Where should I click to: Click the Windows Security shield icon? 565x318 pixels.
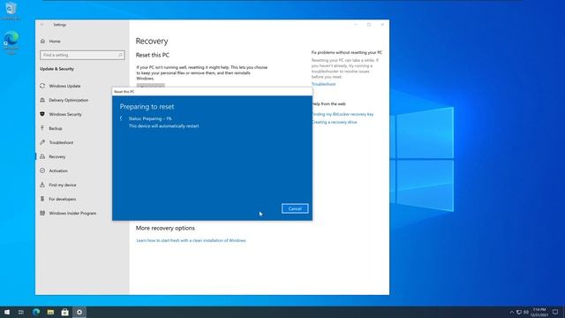(42, 114)
